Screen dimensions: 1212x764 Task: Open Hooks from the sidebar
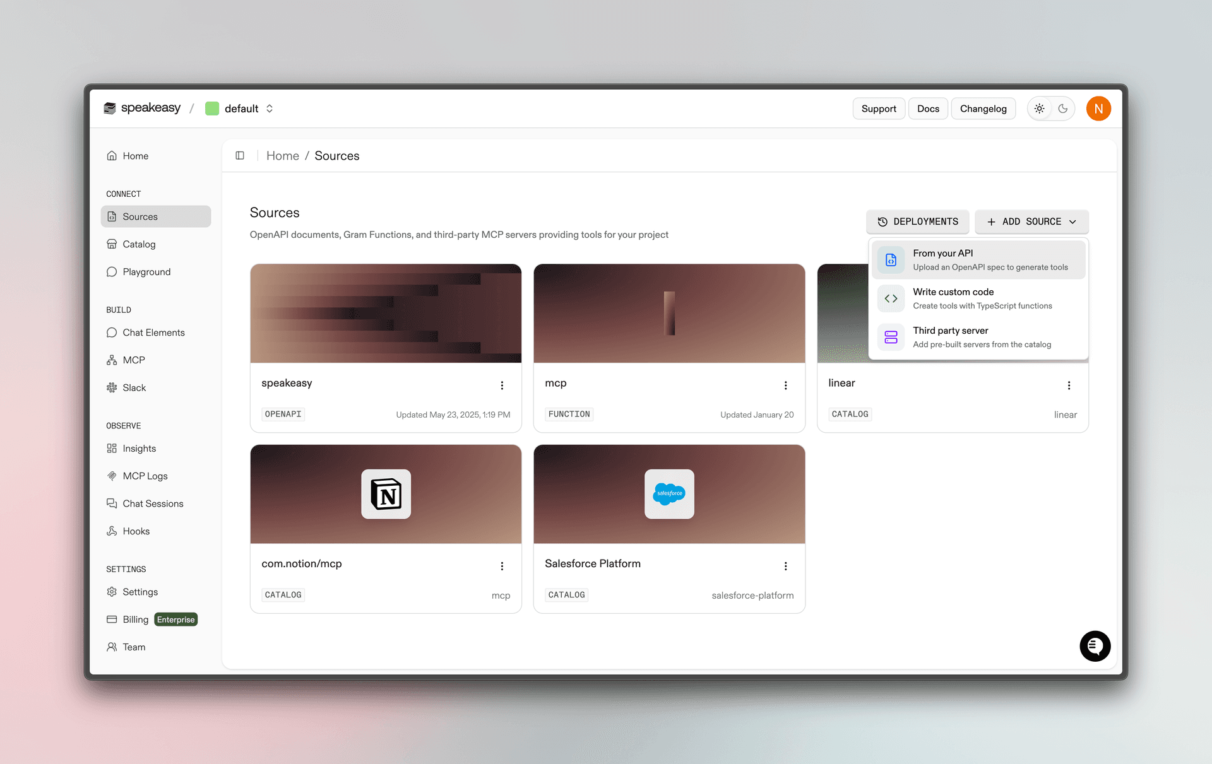pos(136,531)
